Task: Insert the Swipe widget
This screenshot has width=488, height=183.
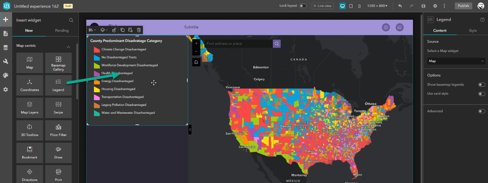Action: [x=58, y=108]
